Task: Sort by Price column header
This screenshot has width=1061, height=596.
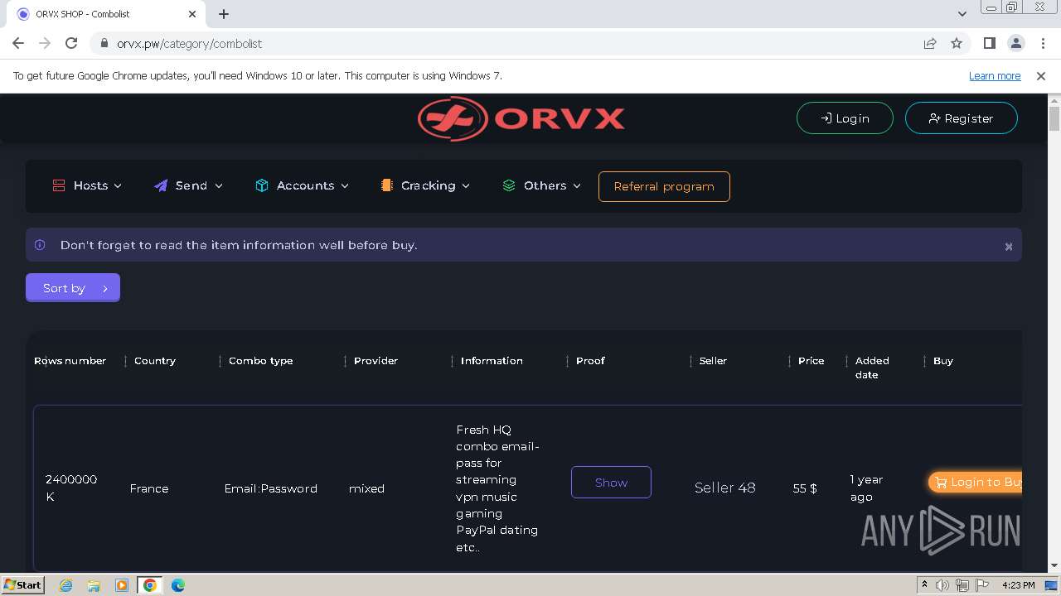Action: 811,361
